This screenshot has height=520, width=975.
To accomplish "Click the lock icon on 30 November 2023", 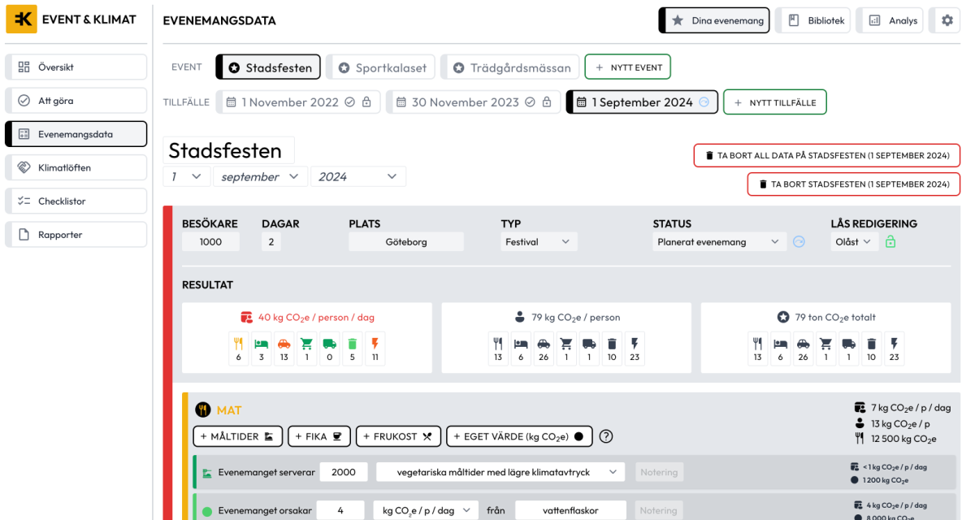I will coord(547,102).
